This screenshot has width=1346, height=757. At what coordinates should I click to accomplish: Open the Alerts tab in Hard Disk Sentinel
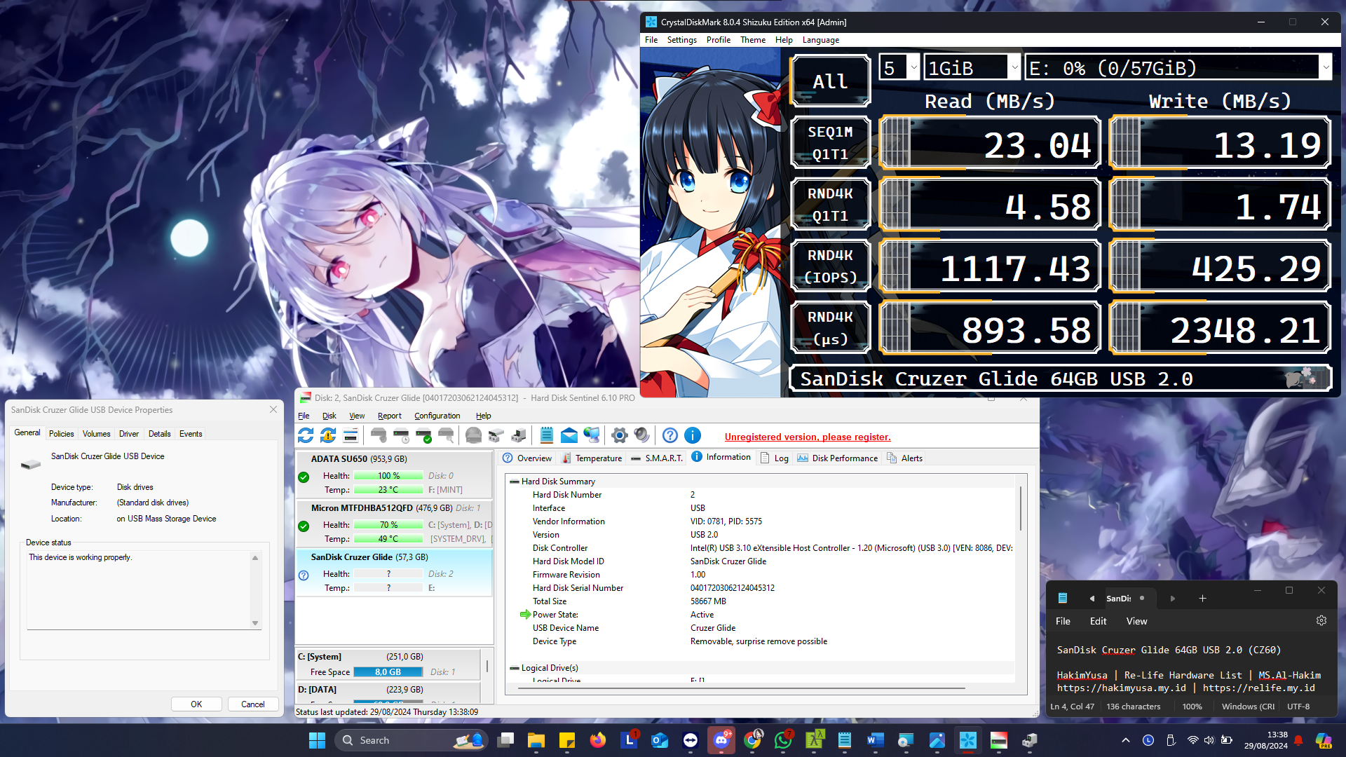point(904,458)
